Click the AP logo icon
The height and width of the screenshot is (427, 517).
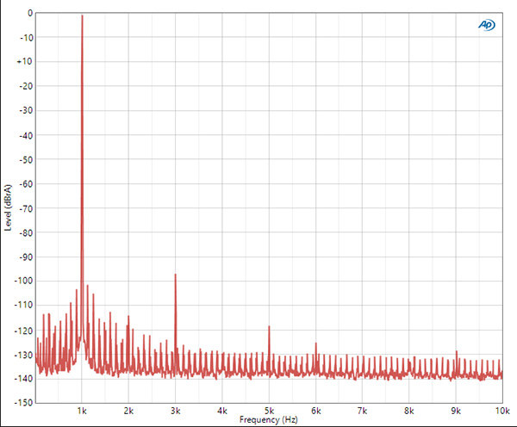point(487,25)
